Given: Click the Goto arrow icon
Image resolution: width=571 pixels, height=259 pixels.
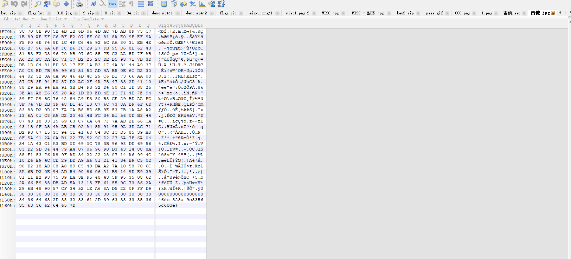Looking at the screenshot, I should [x=66, y=4].
